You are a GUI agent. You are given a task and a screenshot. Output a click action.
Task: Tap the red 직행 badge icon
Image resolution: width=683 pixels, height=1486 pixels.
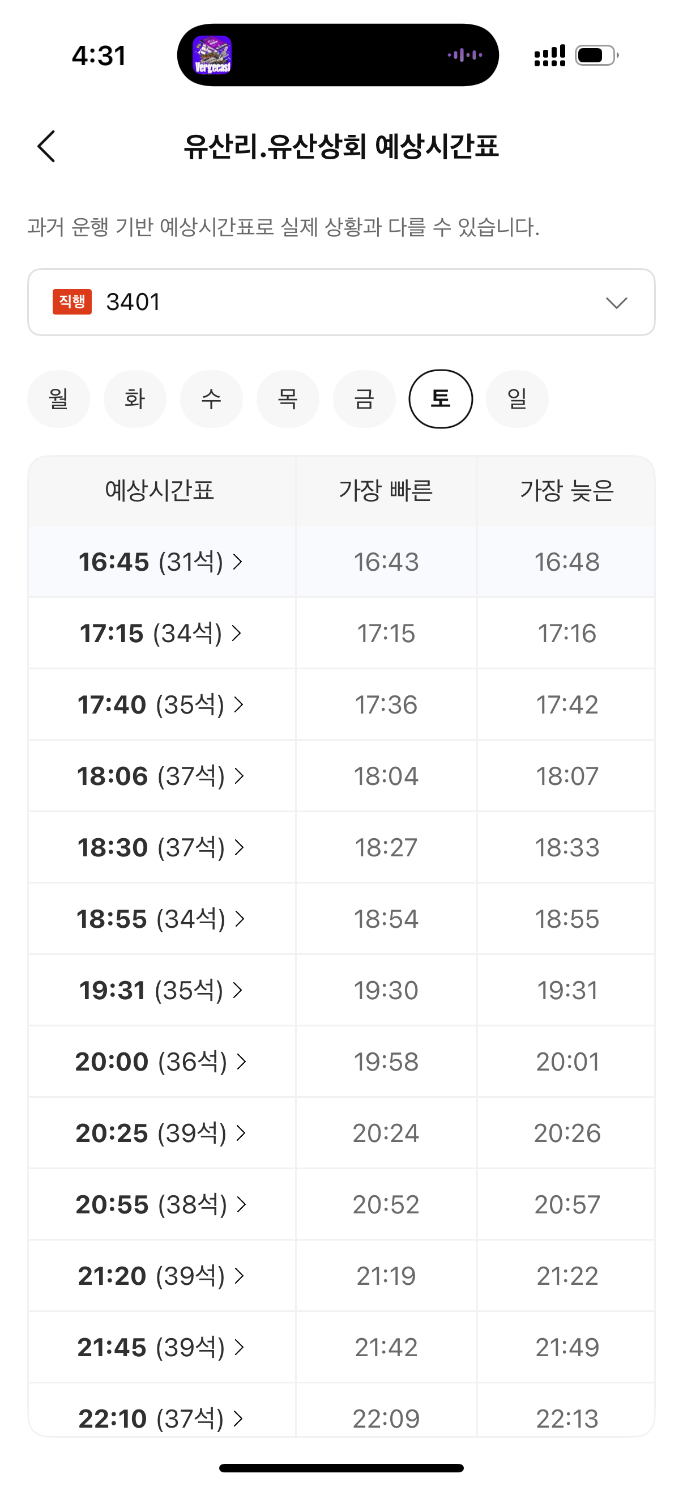click(x=72, y=302)
